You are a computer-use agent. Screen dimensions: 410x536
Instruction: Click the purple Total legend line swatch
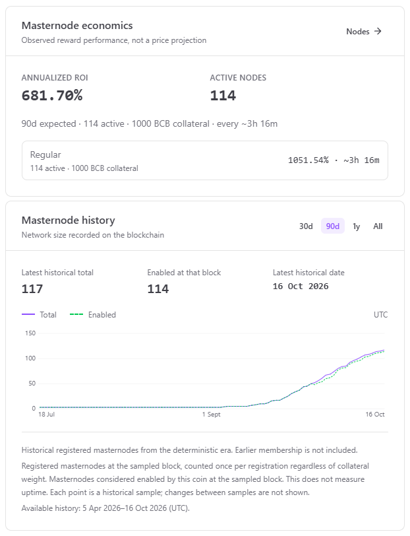pos(28,314)
